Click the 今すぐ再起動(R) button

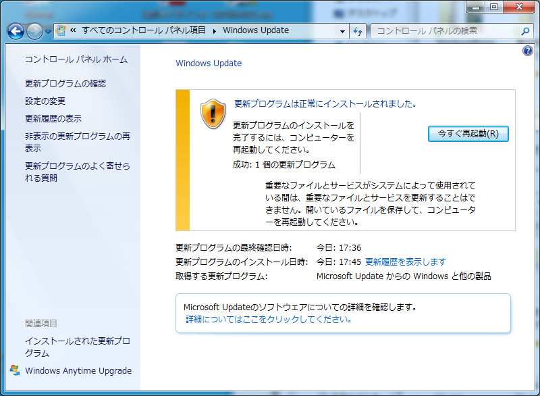(x=468, y=134)
